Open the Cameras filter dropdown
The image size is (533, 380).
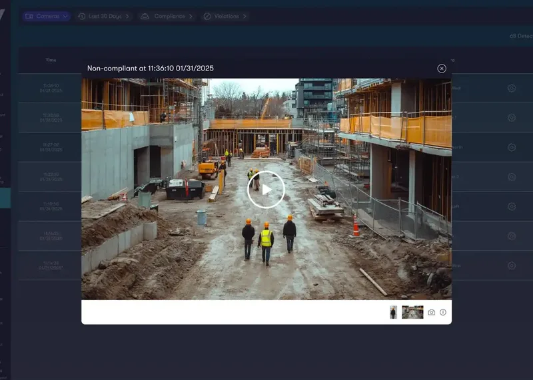point(47,16)
